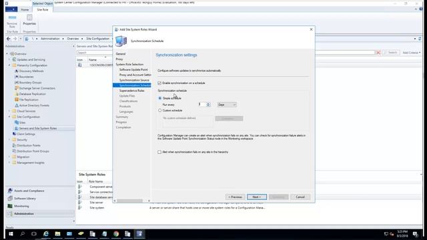This screenshot has width=427, height=240.
Task: Select System Role Selection step
Action: point(129,64)
